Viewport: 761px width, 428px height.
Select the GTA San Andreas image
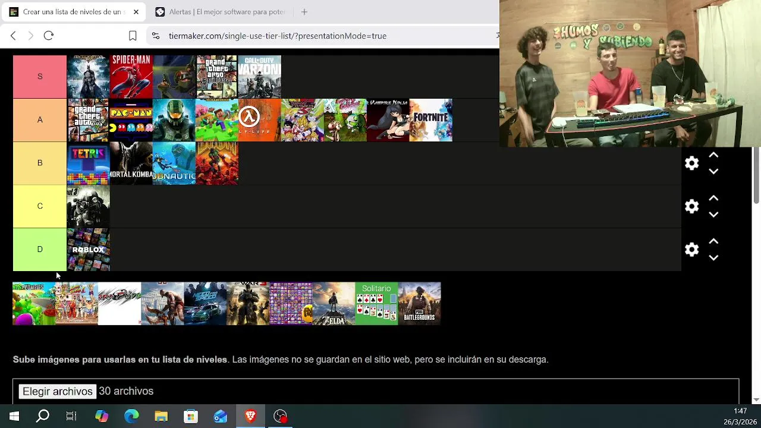(217, 77)
